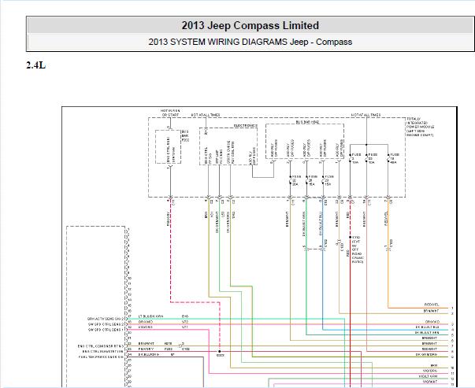Click the "SW SPD CTRL SENS 1" pin label

[106, 330]
